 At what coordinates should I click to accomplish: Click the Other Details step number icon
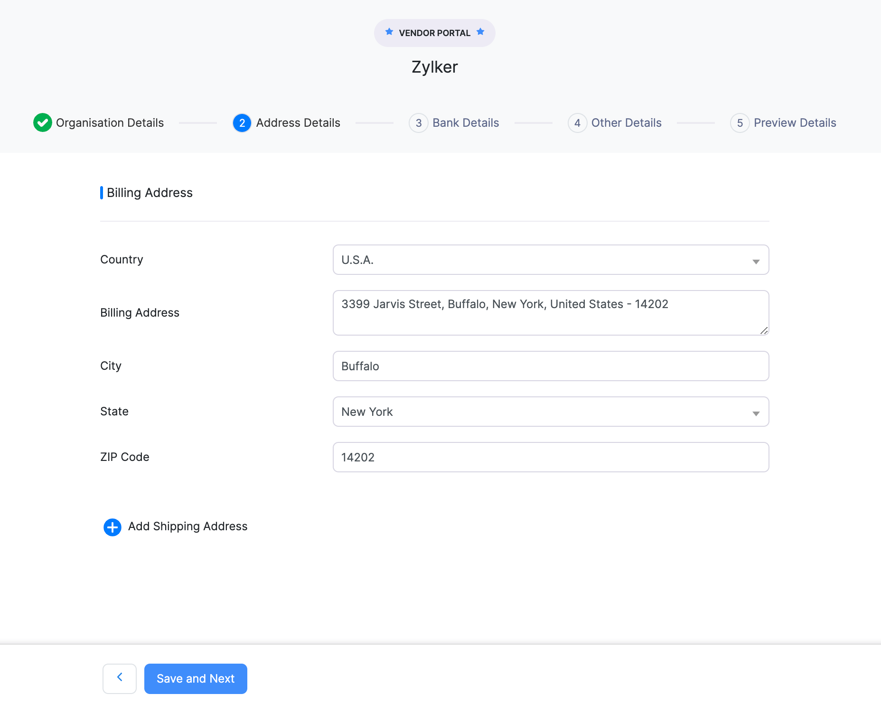click(578, 122)
